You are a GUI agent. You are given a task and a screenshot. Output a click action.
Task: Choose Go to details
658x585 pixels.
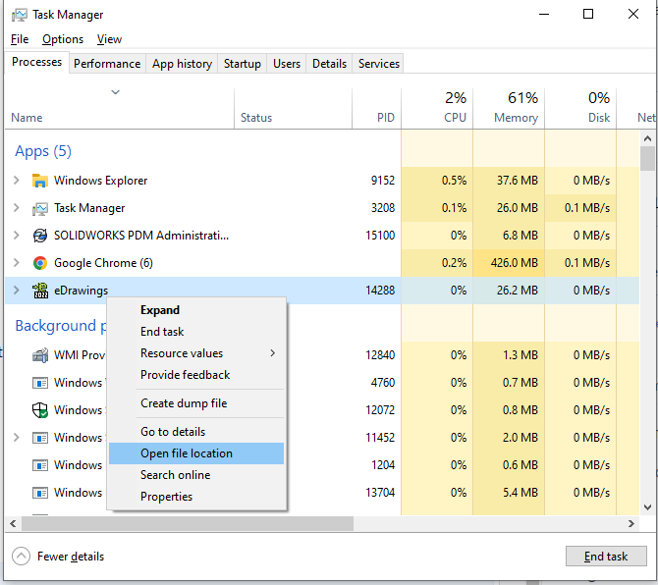[x=196, y=432]
